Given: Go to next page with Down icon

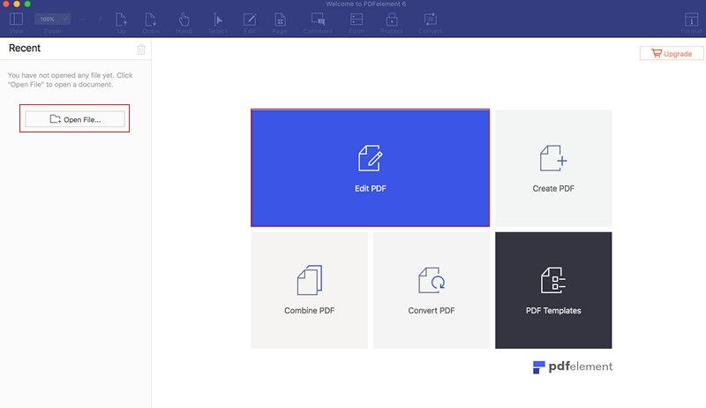Looking at the screenshot, I should click(x=150, y=19).
